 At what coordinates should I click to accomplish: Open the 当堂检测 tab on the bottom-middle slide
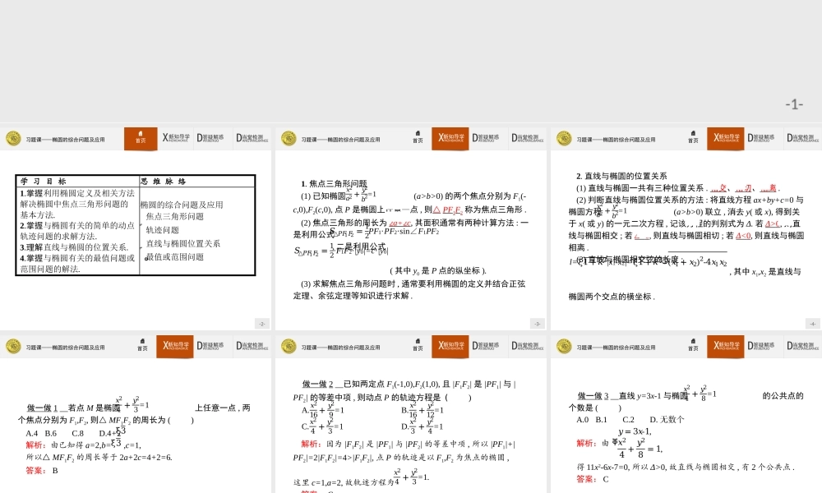pos(526,346)
